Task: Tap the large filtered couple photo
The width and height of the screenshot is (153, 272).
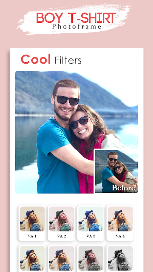Action: [x=76, y=132]
